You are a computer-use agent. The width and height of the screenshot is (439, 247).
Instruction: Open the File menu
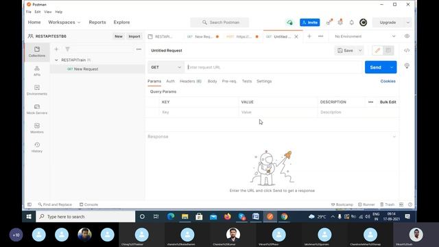click(29, 12)
